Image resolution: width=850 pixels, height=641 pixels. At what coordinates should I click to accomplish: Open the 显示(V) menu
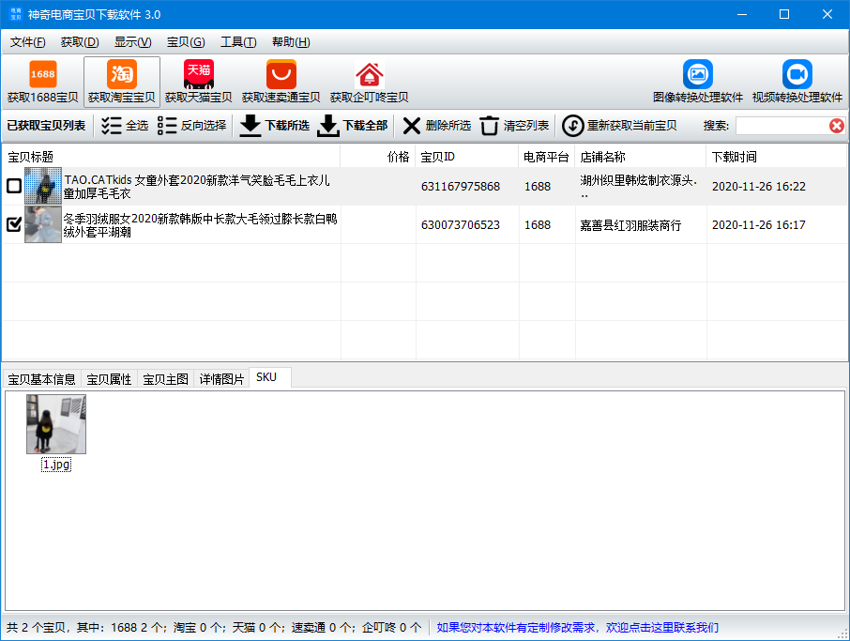[133, 41]
